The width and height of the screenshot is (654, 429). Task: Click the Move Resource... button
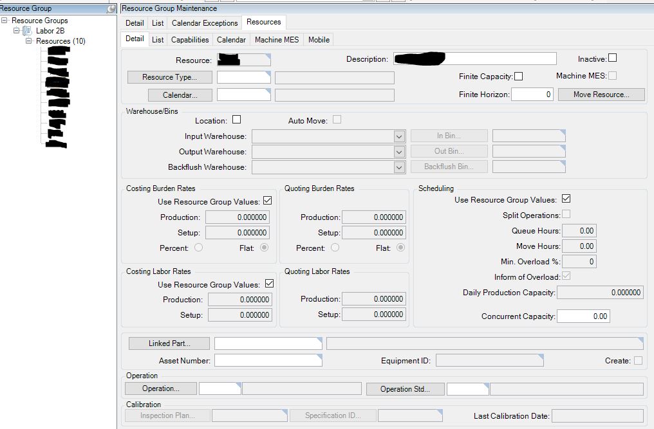[x=601, y=95]
